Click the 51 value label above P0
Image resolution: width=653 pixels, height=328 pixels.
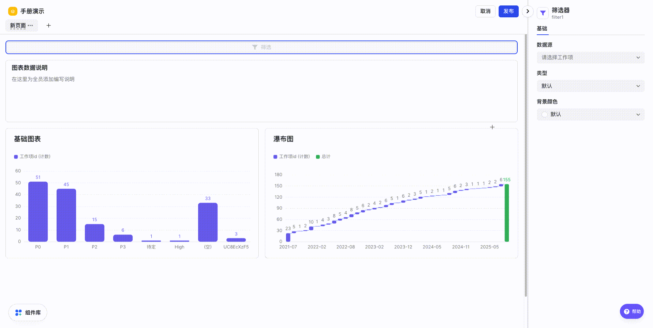pos(38,177)
